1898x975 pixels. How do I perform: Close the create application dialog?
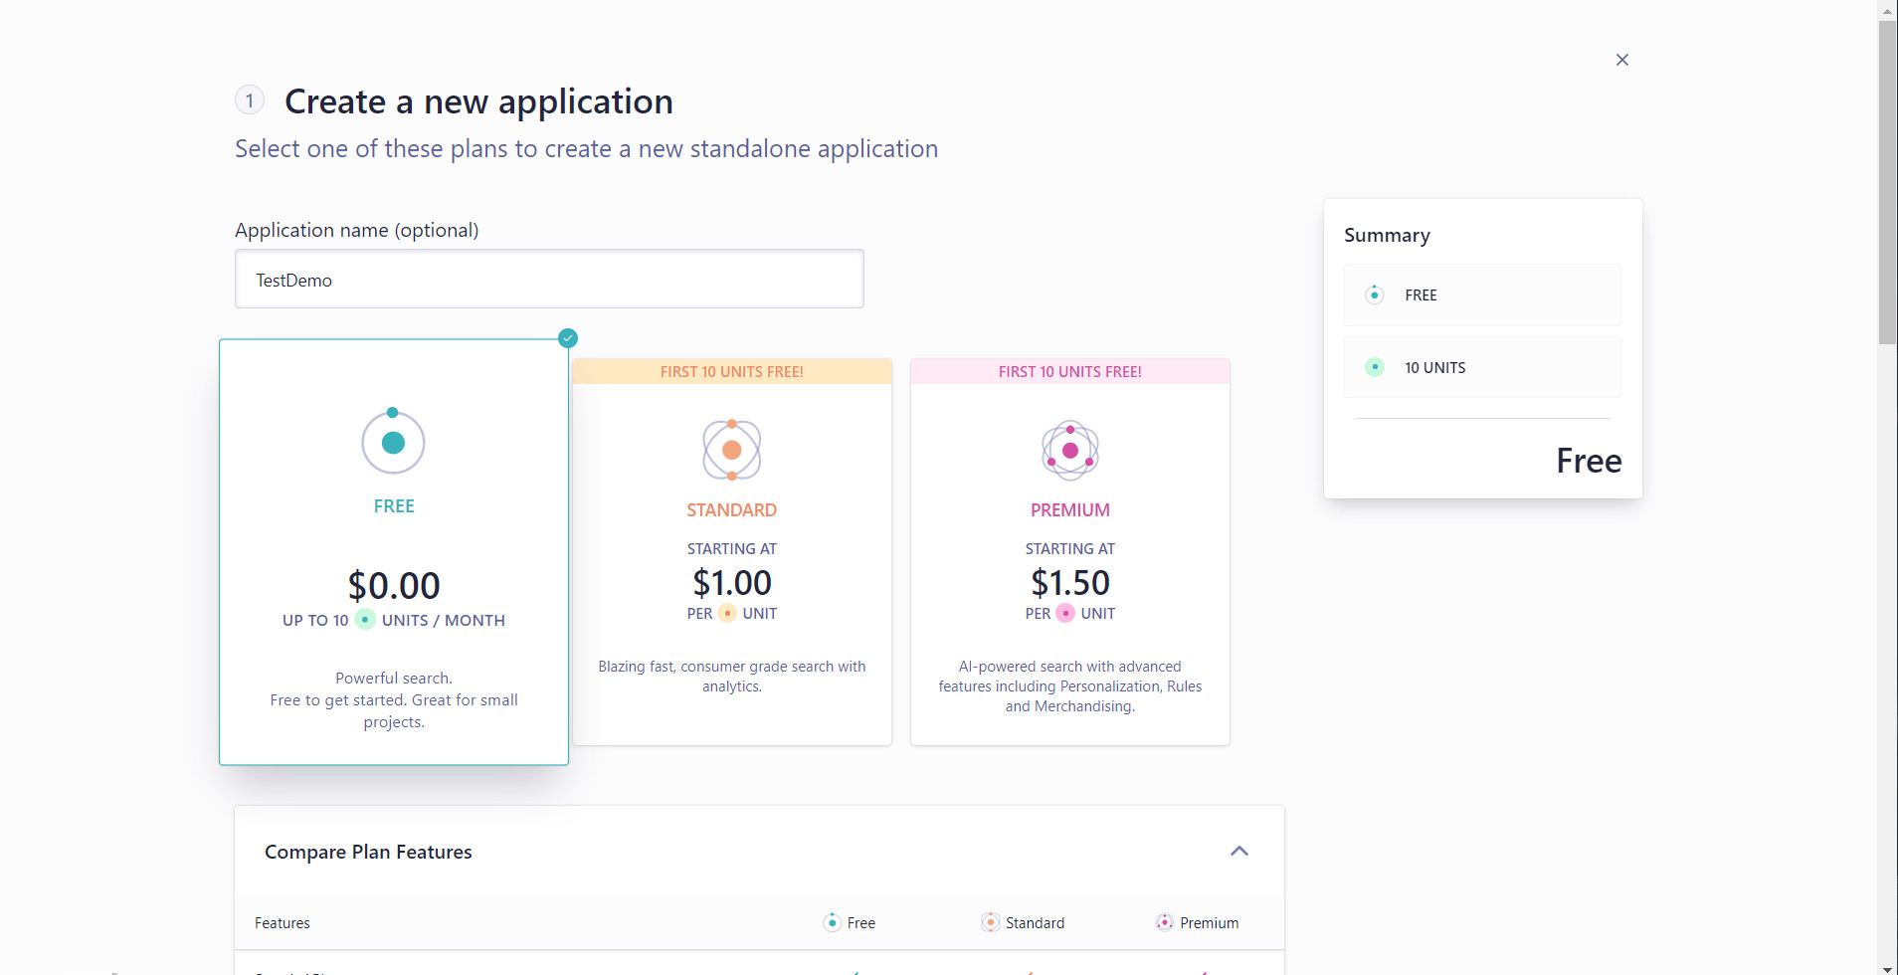click(x=1621, y=60)
